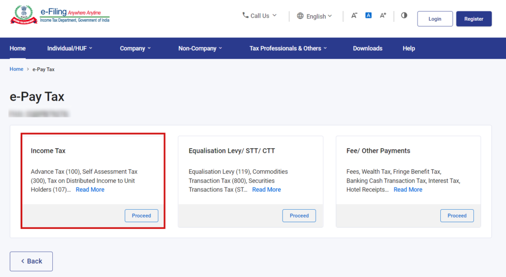
Task: Click the Income Tax Department e-Filing logo
Action: click(59, 16)
